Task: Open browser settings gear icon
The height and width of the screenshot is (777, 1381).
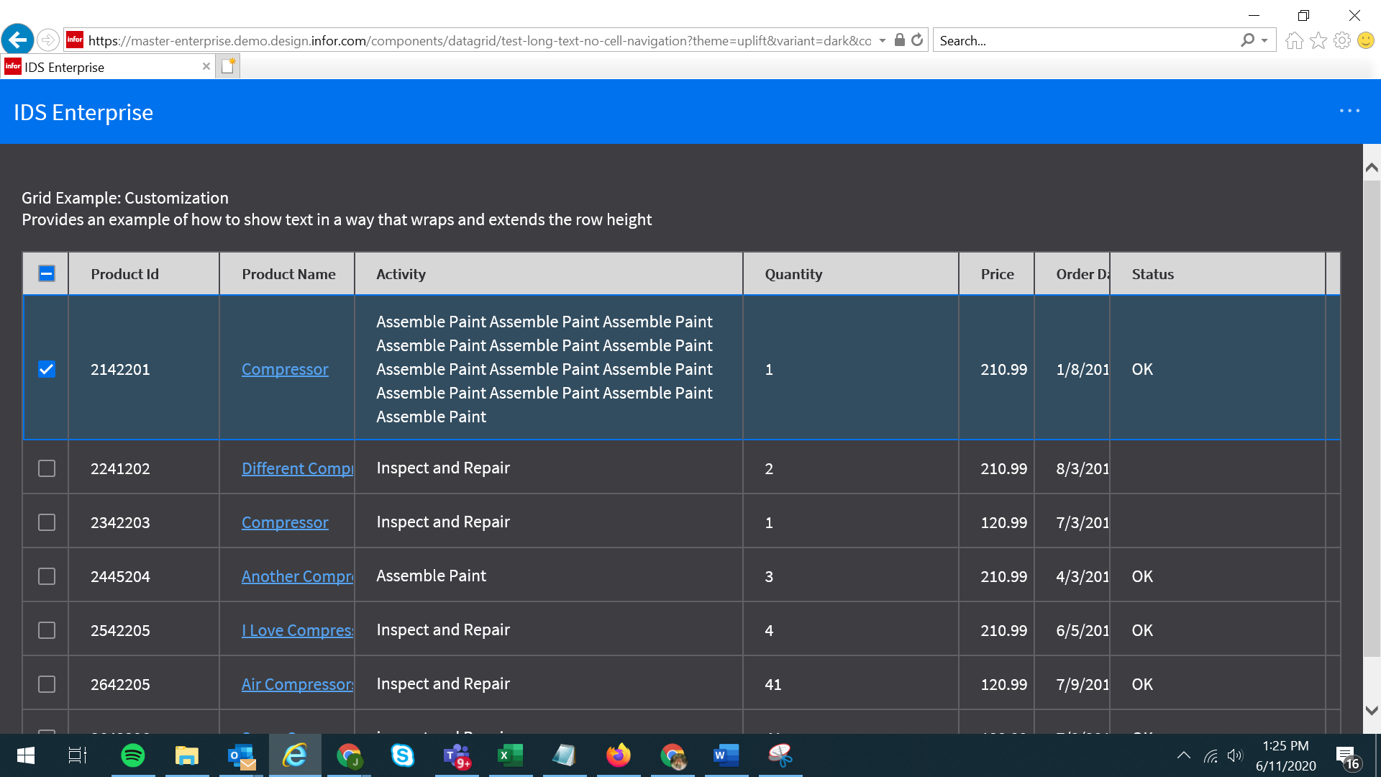Action: (1341, 41)
